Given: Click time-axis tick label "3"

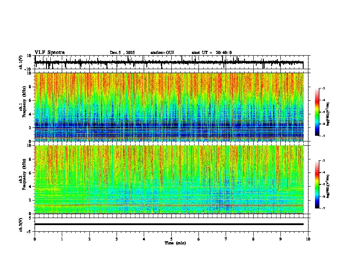Looking at the screenshot, I should (x=117, y=239).
